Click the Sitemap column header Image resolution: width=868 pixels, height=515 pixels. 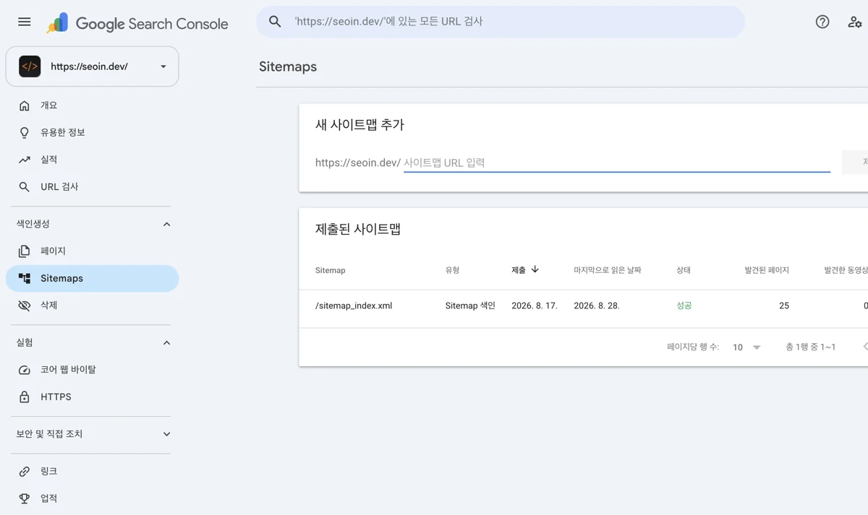point(330,270)
